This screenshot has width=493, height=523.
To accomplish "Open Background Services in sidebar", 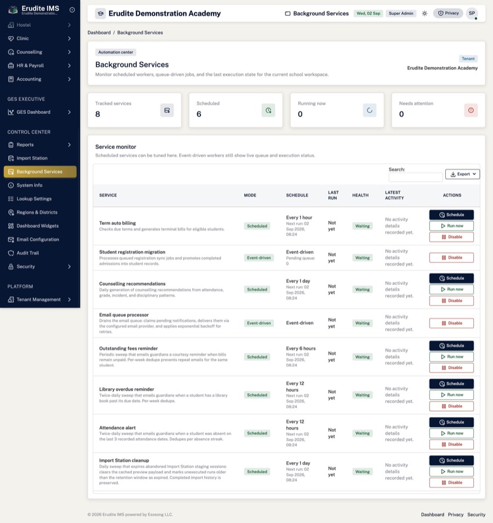I will [40, 172].
